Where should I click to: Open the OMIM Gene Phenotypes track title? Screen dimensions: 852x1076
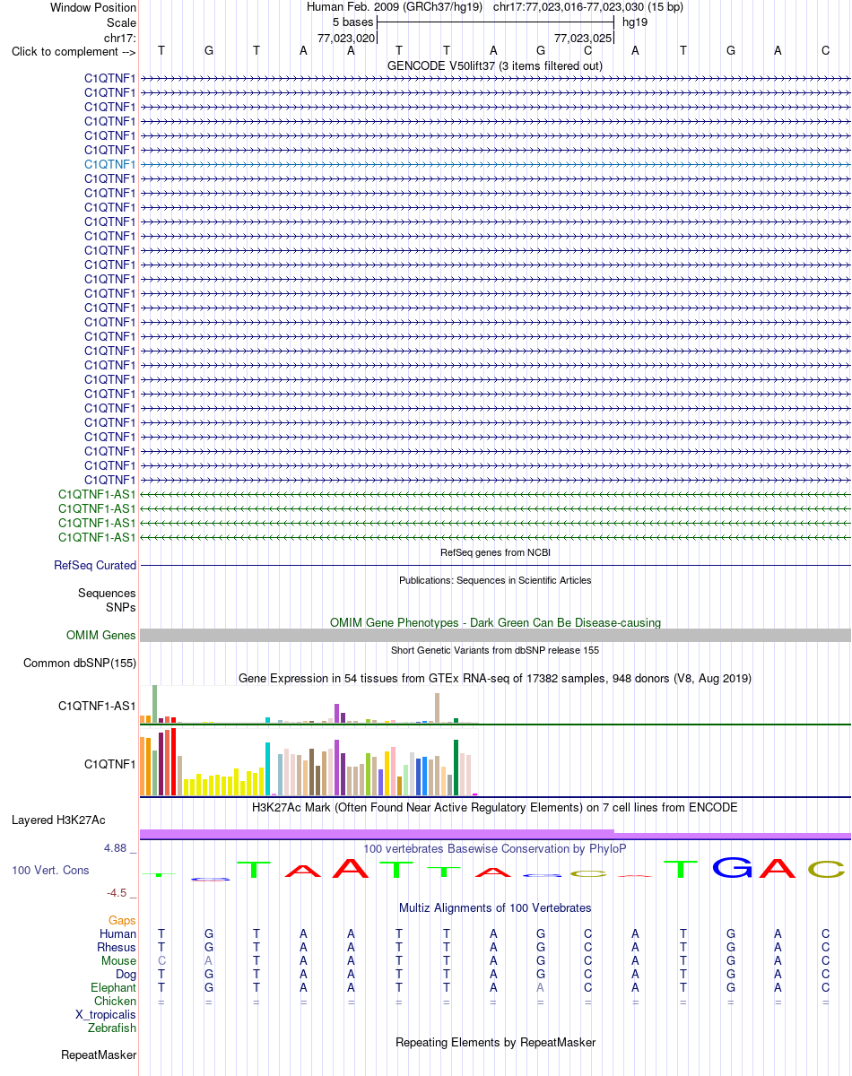tap(495, 622)
